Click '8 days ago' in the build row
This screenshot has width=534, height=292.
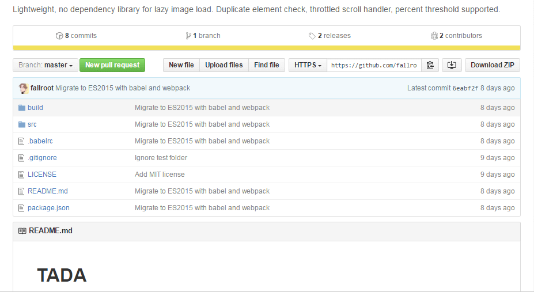click(498, 108)
